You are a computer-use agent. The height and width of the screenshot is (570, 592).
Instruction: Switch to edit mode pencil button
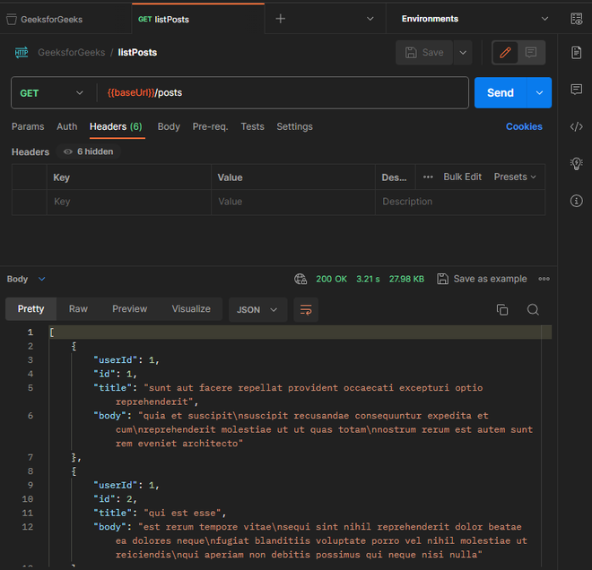[x=505, y=53]
